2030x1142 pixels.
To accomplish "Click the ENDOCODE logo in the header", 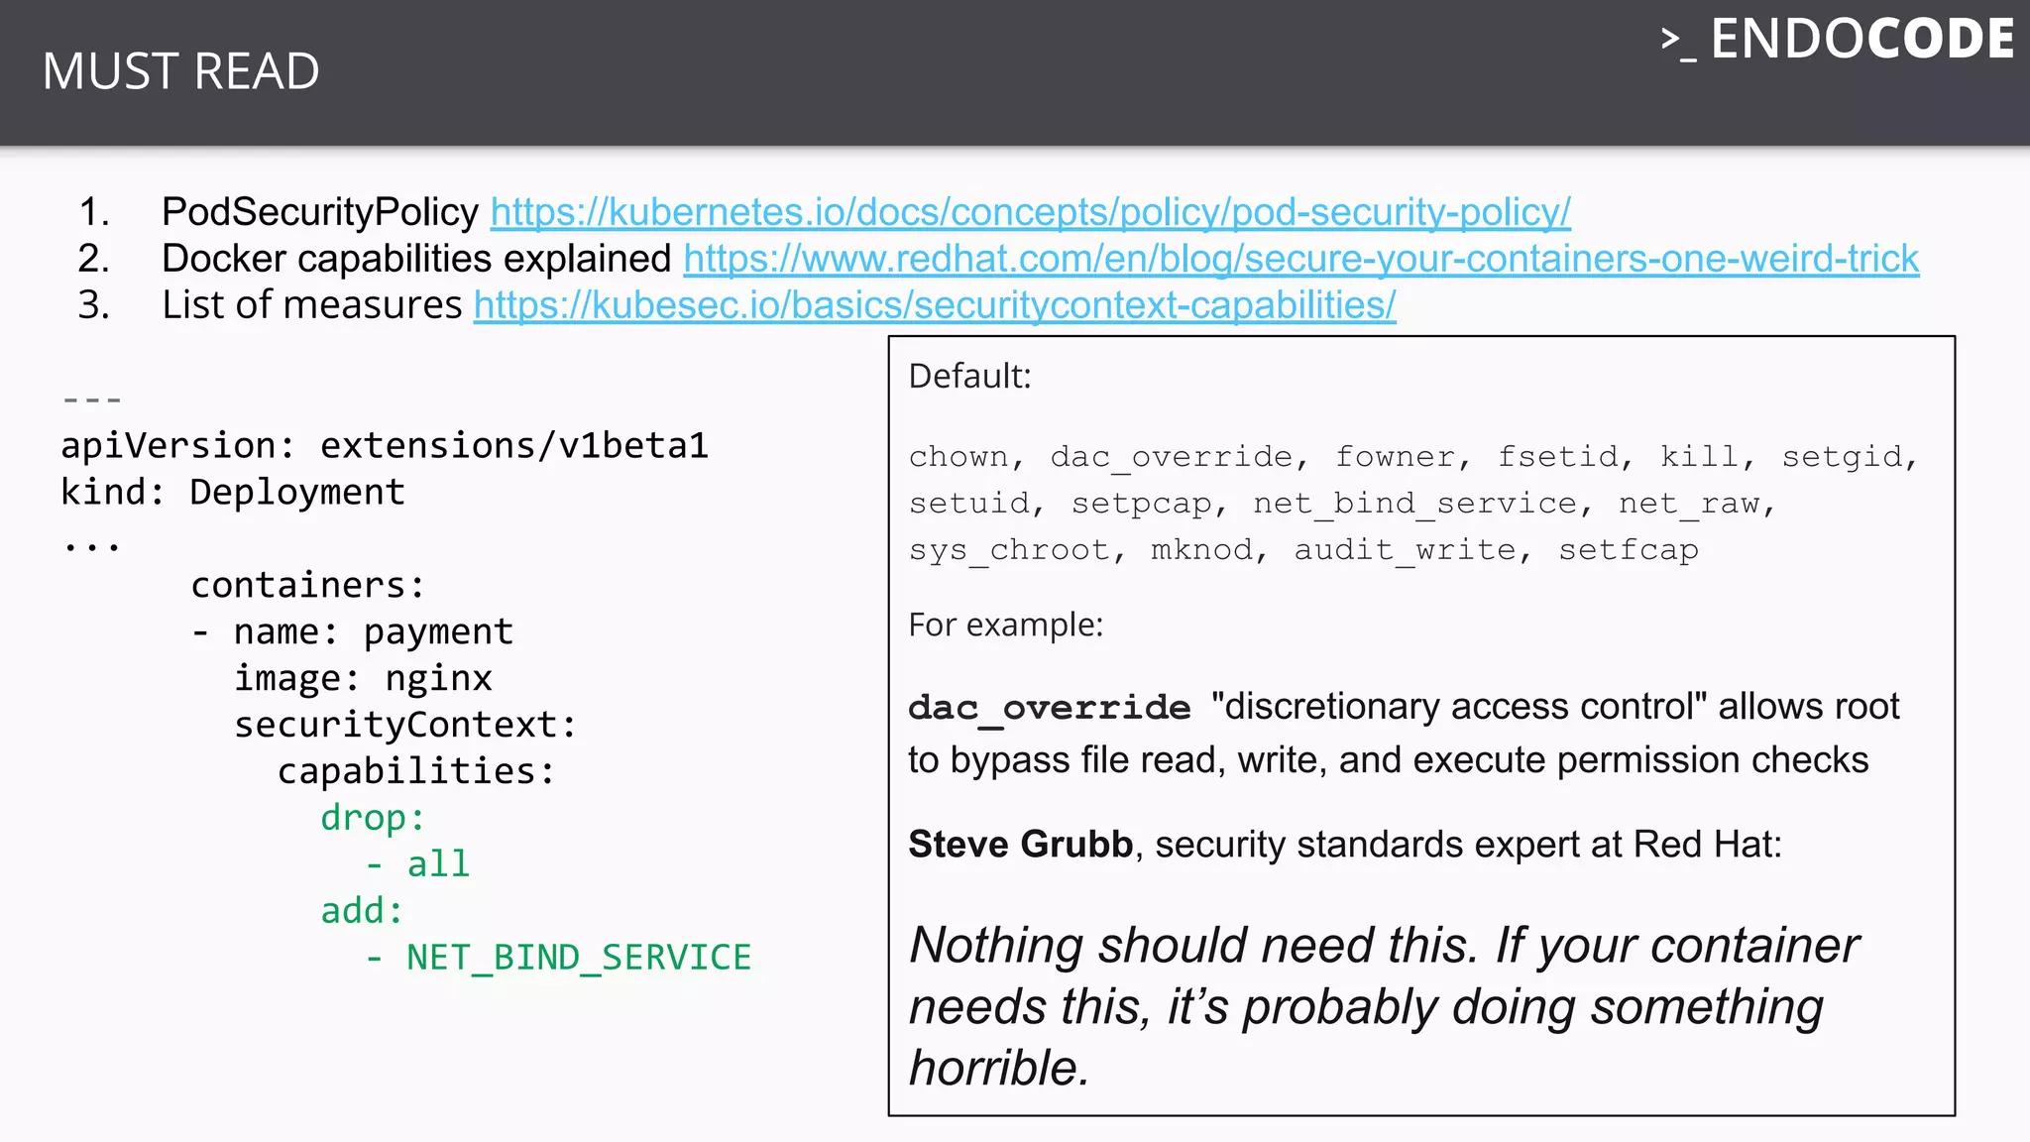I will [1838, 40].
